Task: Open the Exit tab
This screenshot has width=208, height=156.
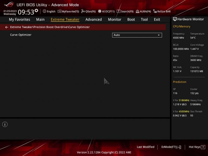Action: click(157, 19)
